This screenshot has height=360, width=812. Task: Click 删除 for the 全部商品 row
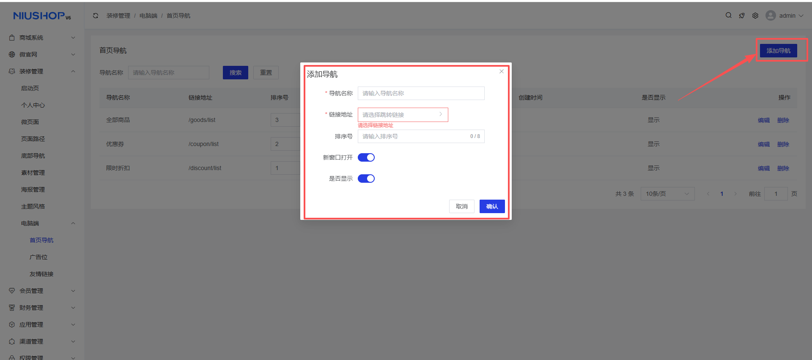783,120
